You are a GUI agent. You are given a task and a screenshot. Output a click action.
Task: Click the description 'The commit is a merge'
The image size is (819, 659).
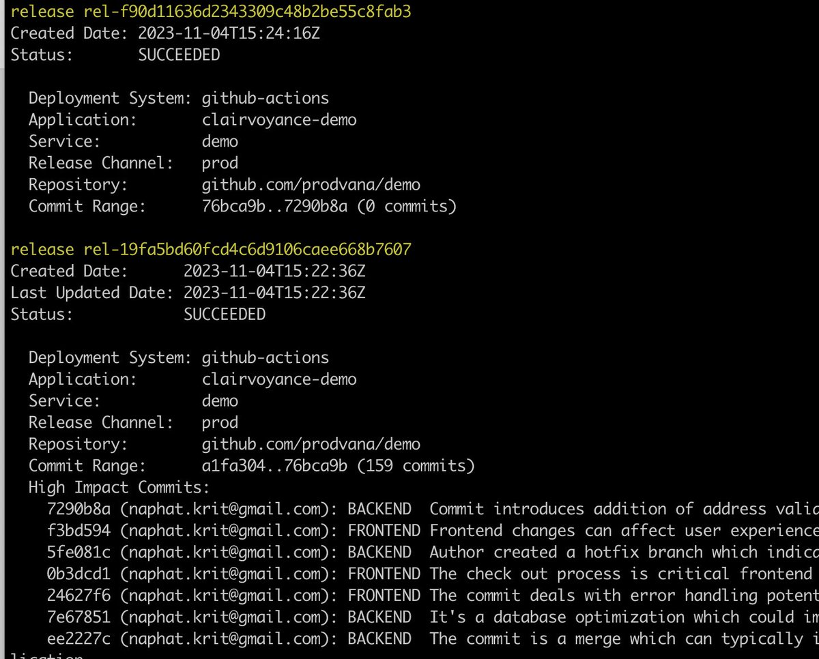pyautogui.click(x=624, y=639)
